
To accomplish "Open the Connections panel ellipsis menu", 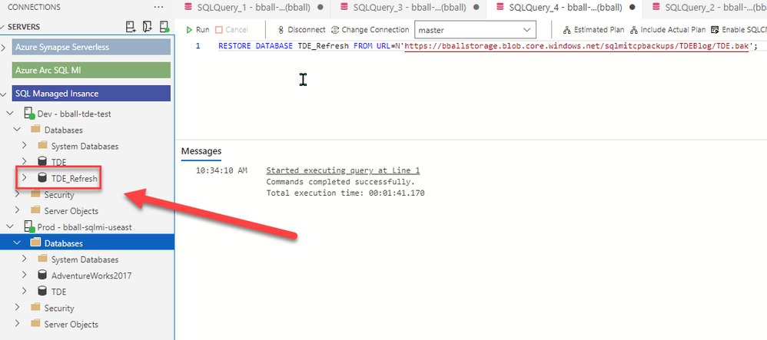I will coord(158,8).
